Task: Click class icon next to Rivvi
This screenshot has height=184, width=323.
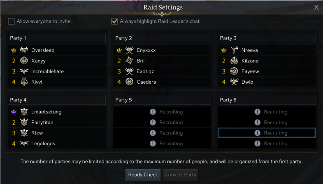Action: [x=24, y=82]
